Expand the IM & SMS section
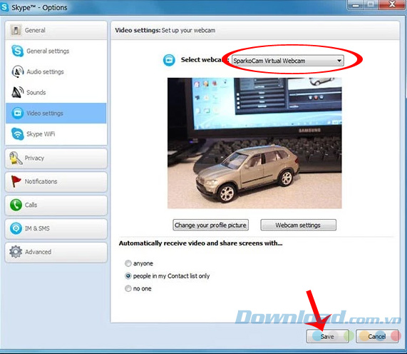This screenshot has height=354, width=407. coord(56,228)
